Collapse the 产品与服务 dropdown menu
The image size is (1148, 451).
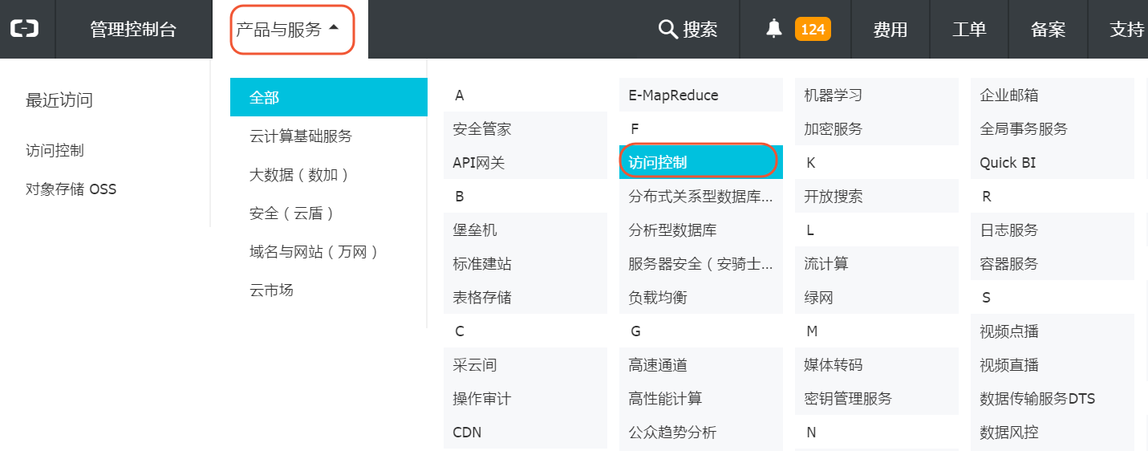(x=292, y=30)
